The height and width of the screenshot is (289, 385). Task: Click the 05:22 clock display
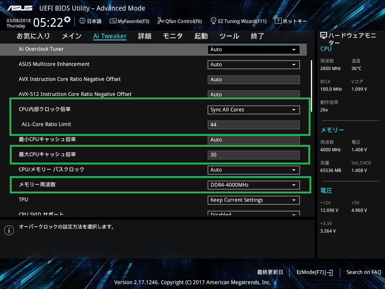(48, 23)
